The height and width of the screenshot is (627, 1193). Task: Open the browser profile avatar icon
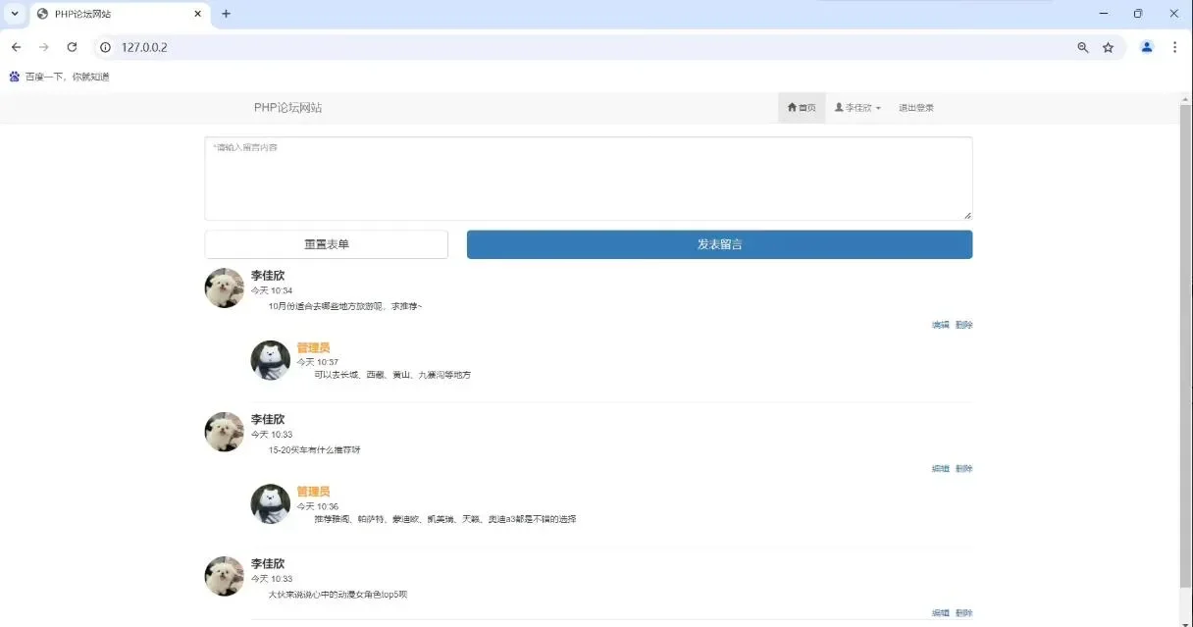[x=1147, y=46]
